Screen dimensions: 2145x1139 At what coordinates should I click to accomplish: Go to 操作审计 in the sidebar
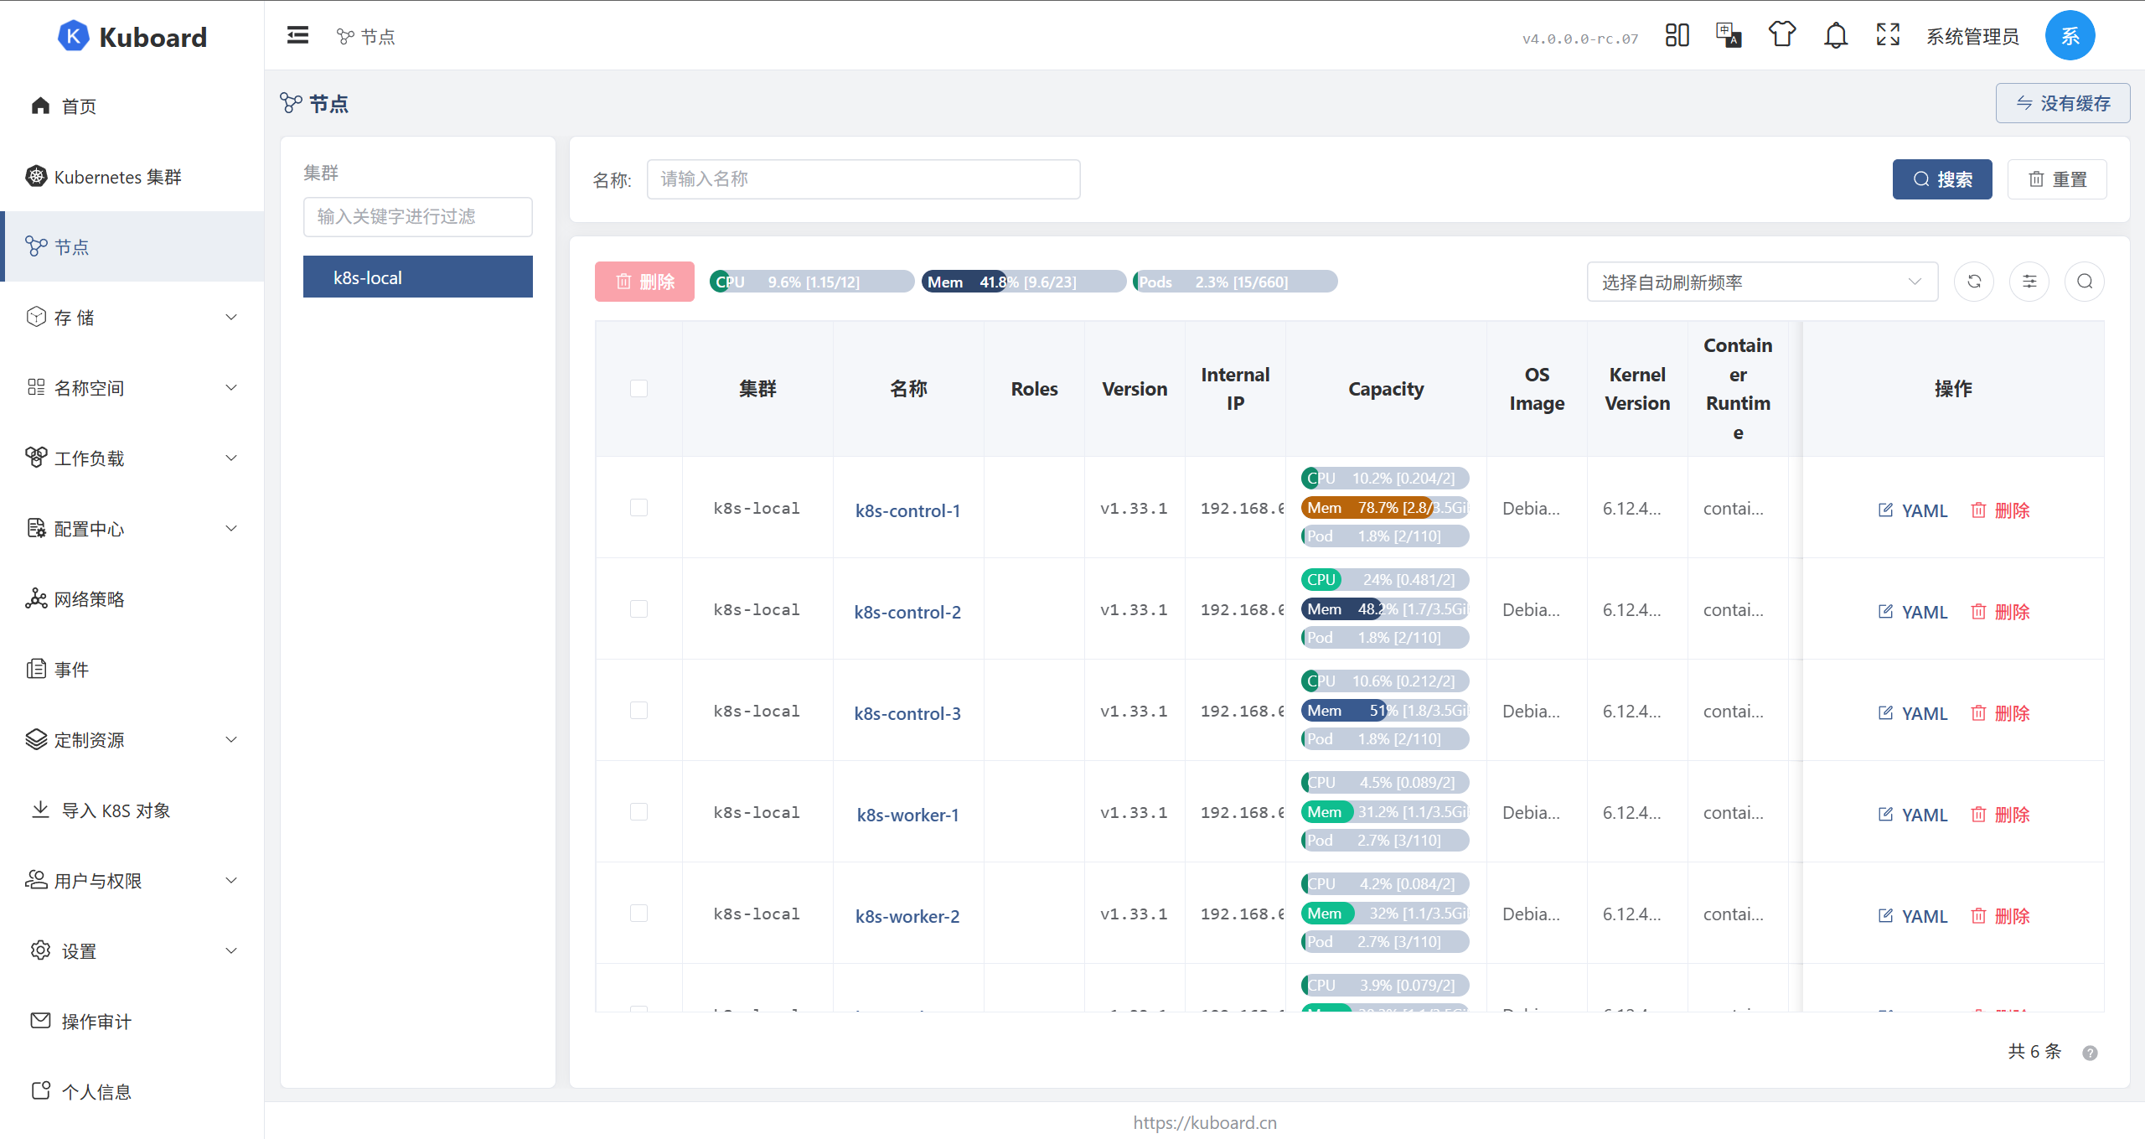pos(96,1022)
